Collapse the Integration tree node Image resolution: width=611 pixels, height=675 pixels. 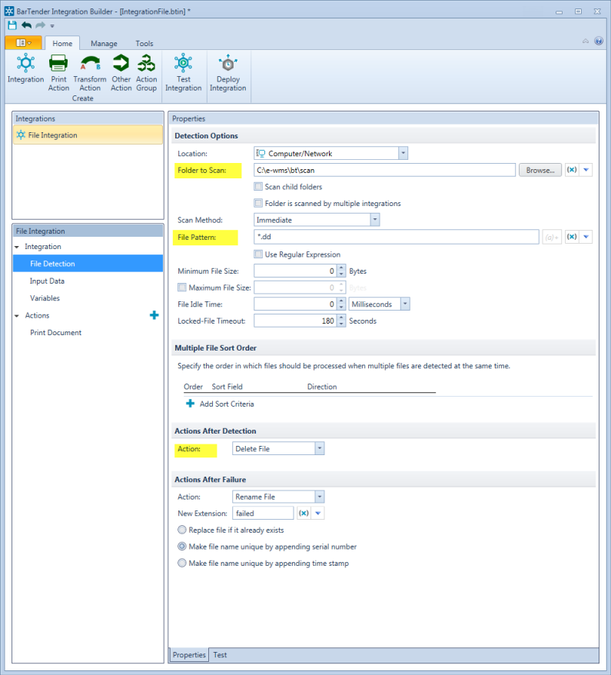point(17,247)
